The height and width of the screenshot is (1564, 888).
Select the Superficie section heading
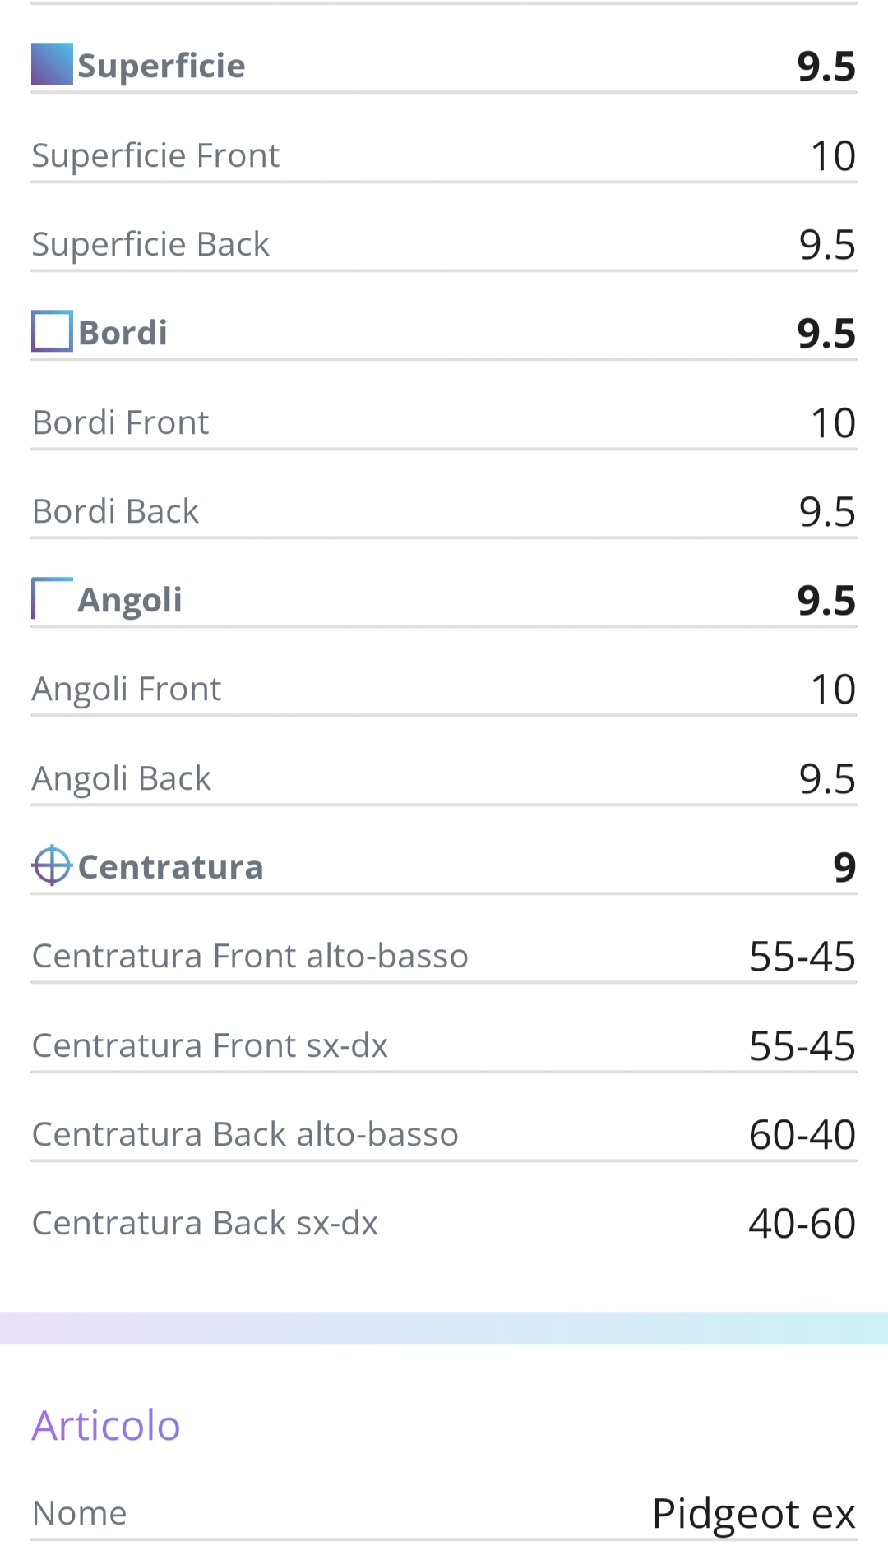161,66
